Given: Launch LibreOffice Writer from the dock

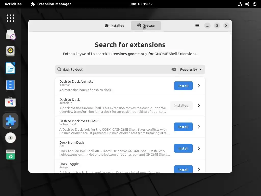Looking at the screenshot, I should 10,68.
